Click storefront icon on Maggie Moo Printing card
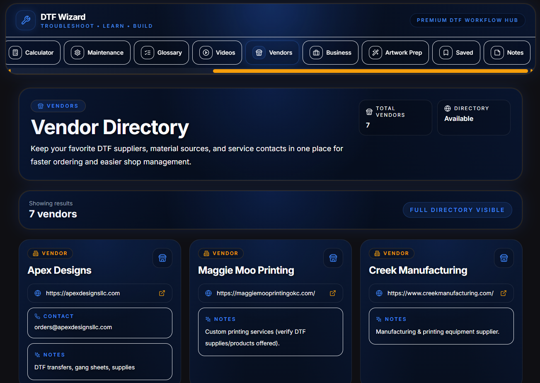Screen dimensions: 540x383 click(x=333, y=258)
